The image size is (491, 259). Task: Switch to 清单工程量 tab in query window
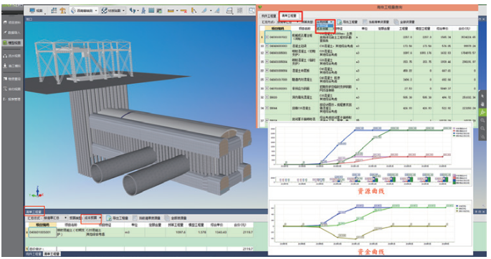(289, 16)
